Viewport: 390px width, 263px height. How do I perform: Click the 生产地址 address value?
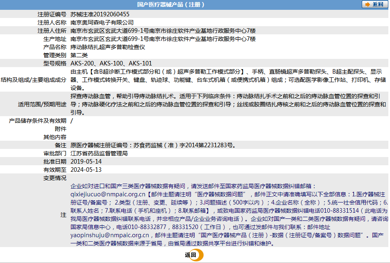tap(163, 39)
